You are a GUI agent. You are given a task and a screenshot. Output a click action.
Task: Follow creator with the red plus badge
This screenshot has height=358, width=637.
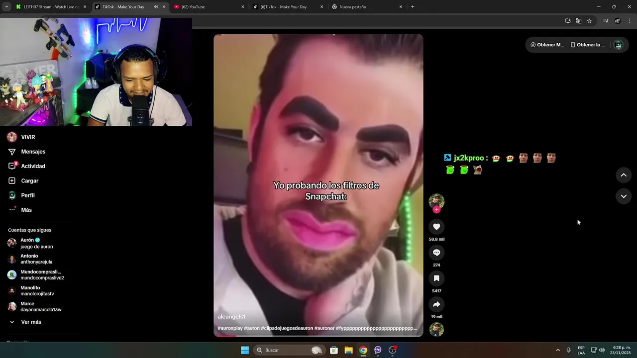click(436, 210)
